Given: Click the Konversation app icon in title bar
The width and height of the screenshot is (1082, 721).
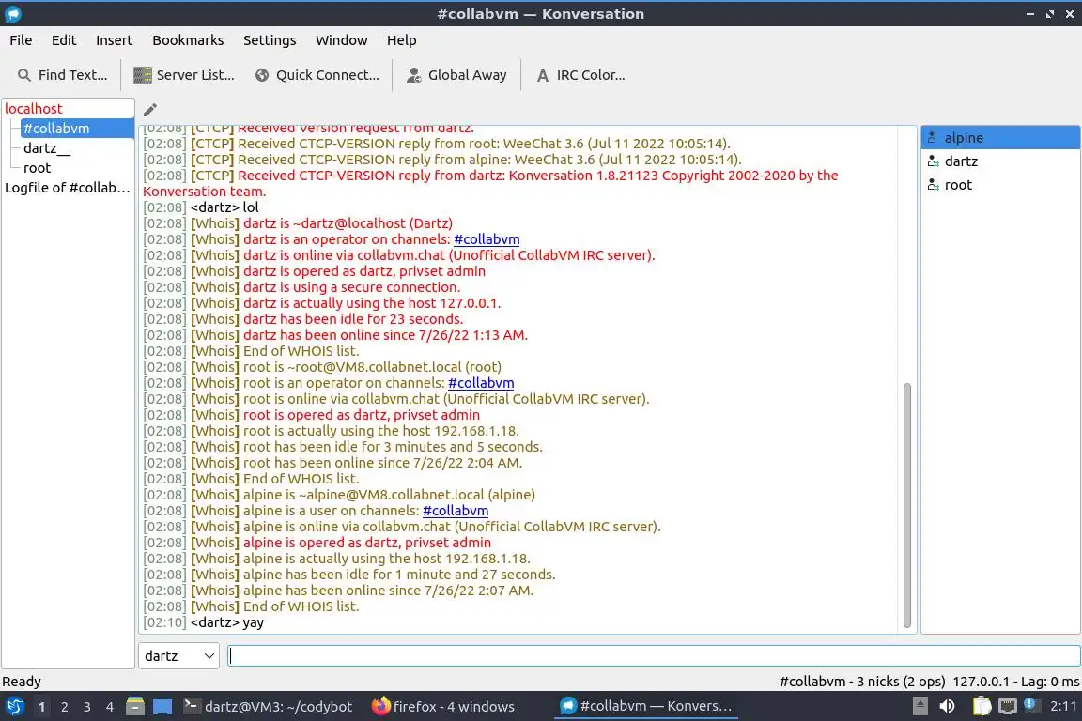Looking at the screenshot, I should [x=12, y=14].
